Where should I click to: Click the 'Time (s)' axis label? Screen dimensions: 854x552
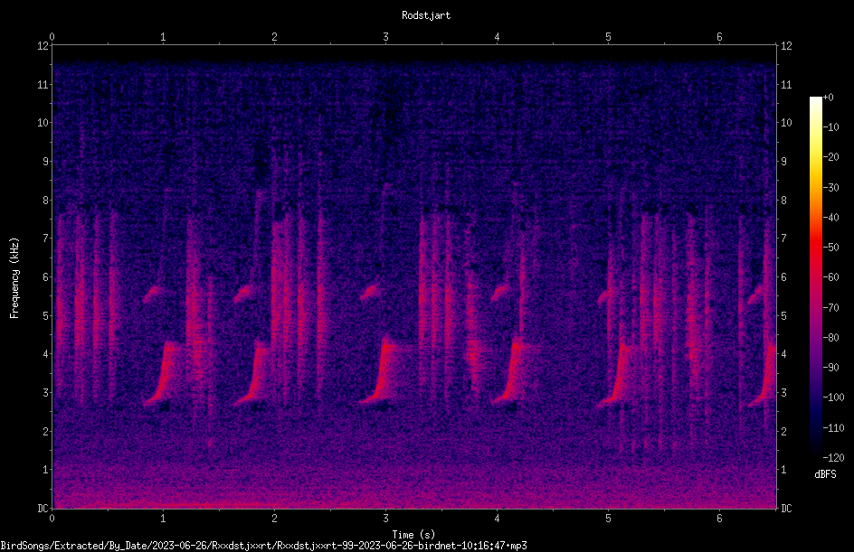413,535
